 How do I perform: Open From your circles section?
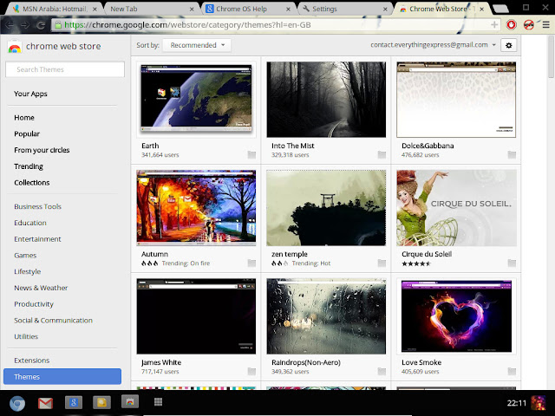tap(42, 150)
